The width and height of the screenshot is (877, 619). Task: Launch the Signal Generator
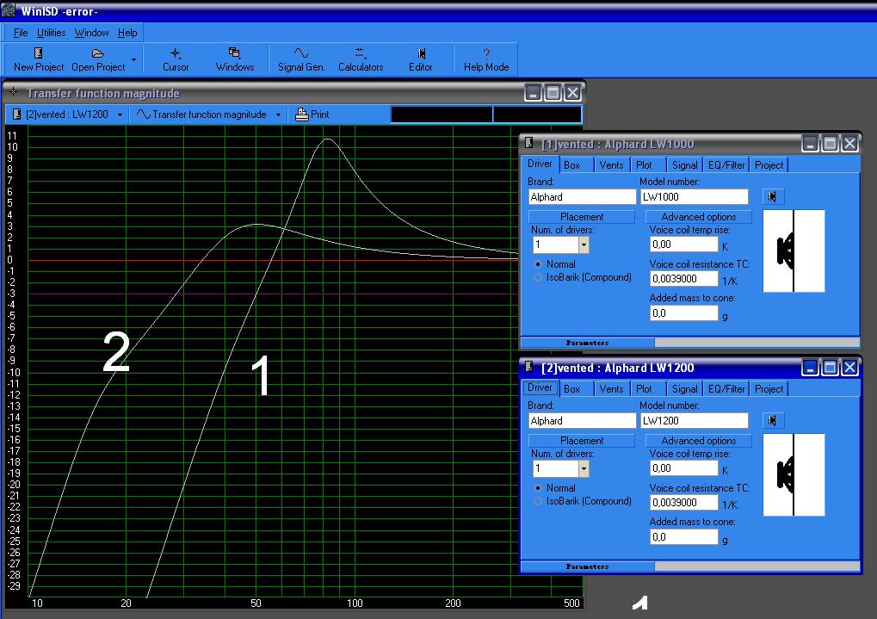click(300, 59)
